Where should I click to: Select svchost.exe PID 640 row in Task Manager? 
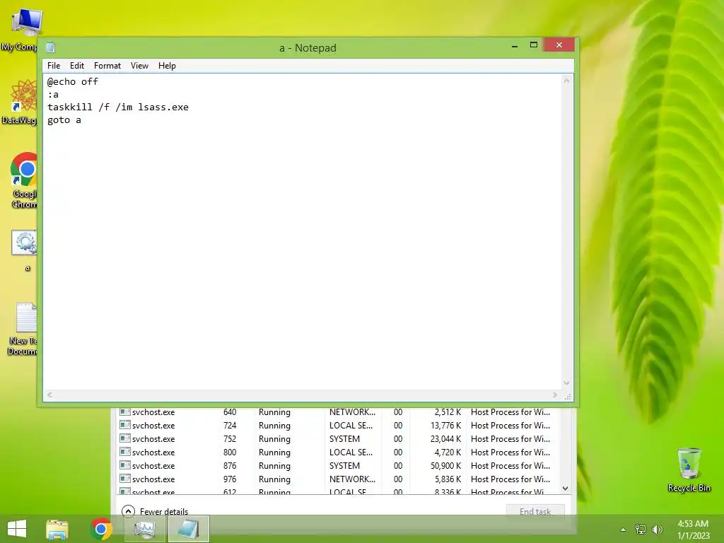(x=336, y=412)
